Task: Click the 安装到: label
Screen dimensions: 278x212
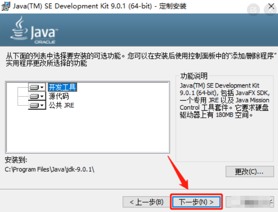Action: coord(16,160)
